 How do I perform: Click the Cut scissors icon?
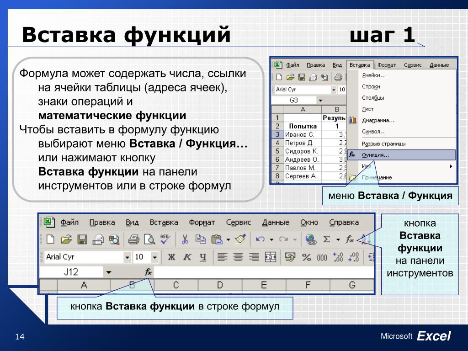point(185,239)
